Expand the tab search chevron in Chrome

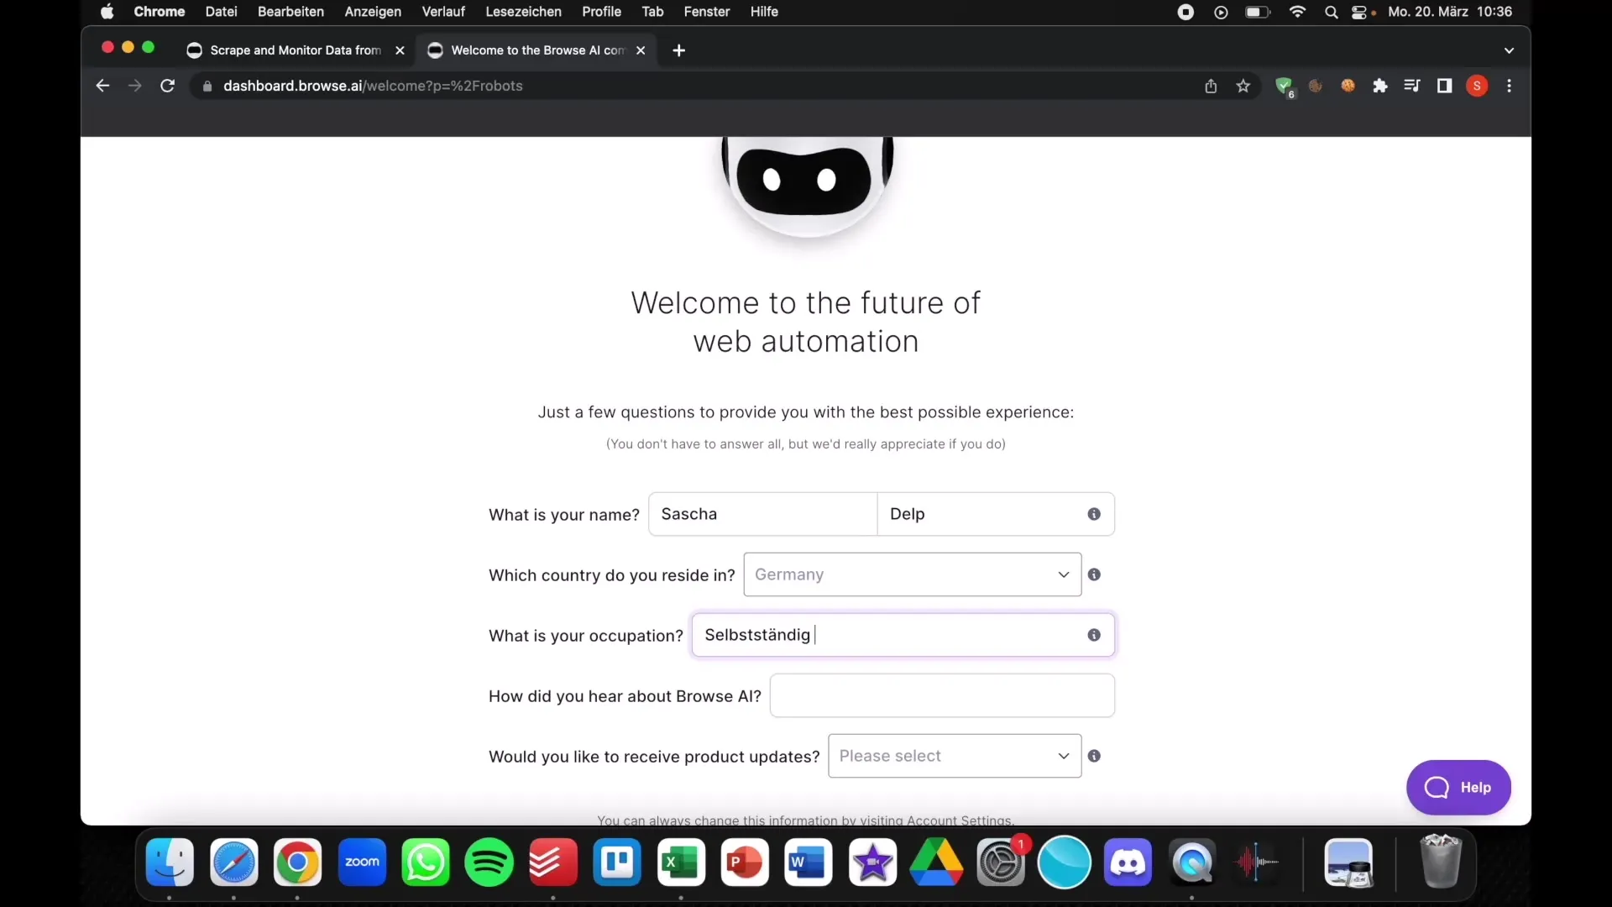(1509, 50)
